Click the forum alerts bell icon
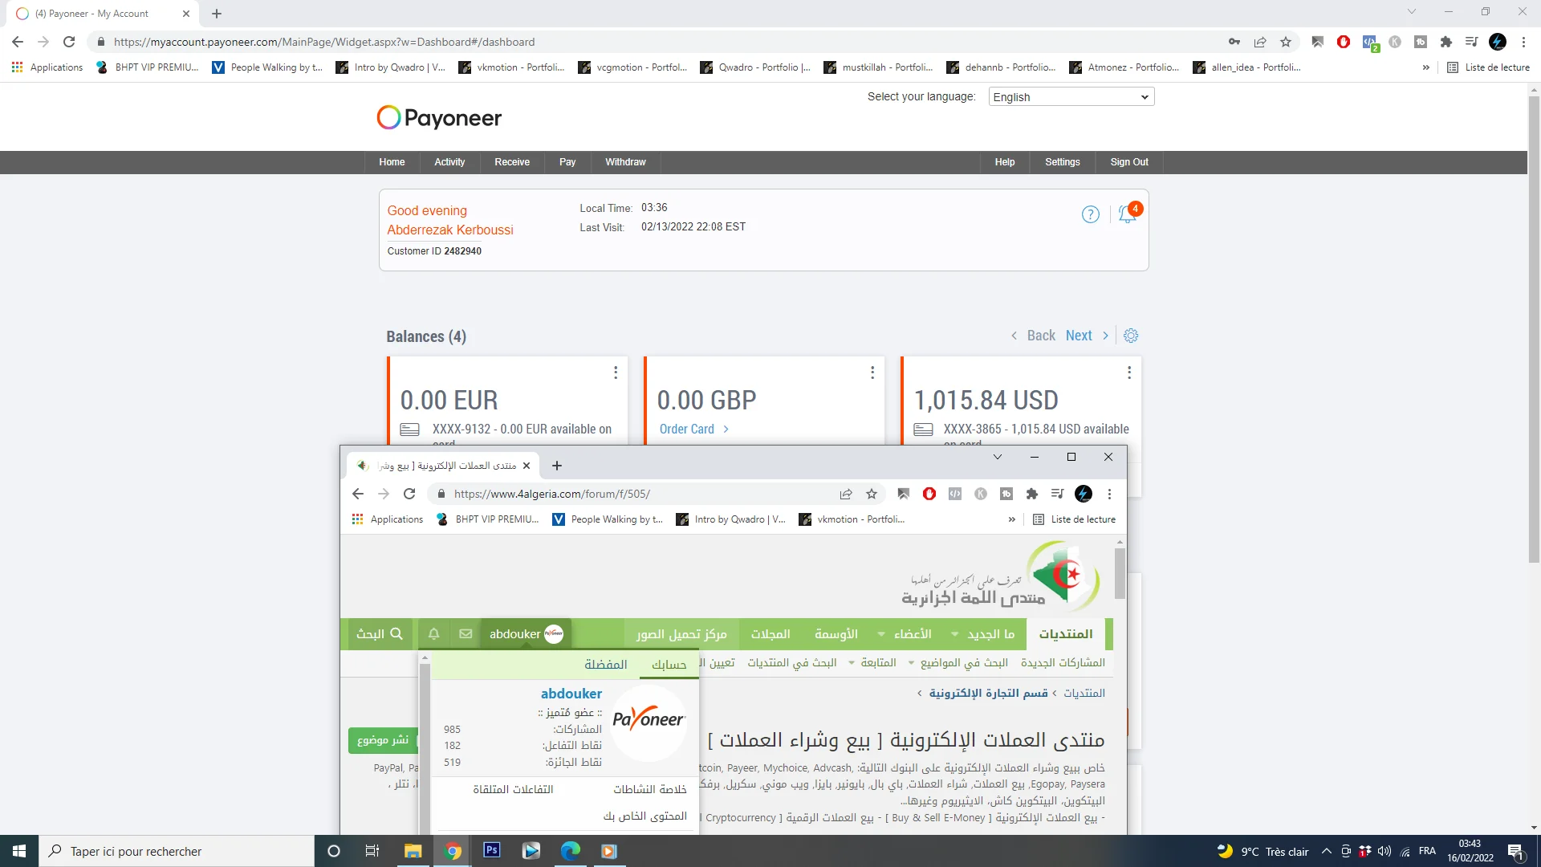Image resolution: width=1541 pixels, height=867 pixels. click(433, 634)
